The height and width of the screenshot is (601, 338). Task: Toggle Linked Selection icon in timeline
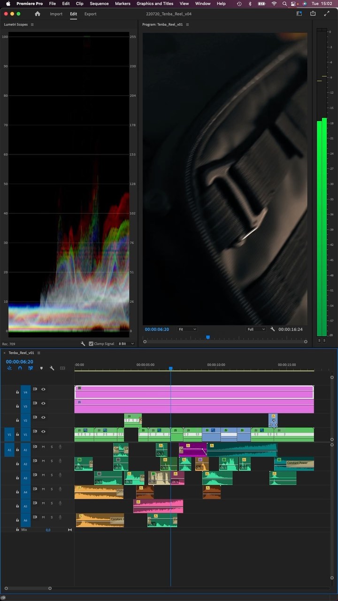click(31, 368)
